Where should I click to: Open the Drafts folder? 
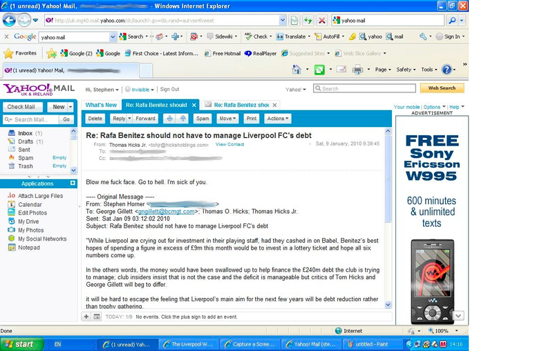tap(26, 141)
